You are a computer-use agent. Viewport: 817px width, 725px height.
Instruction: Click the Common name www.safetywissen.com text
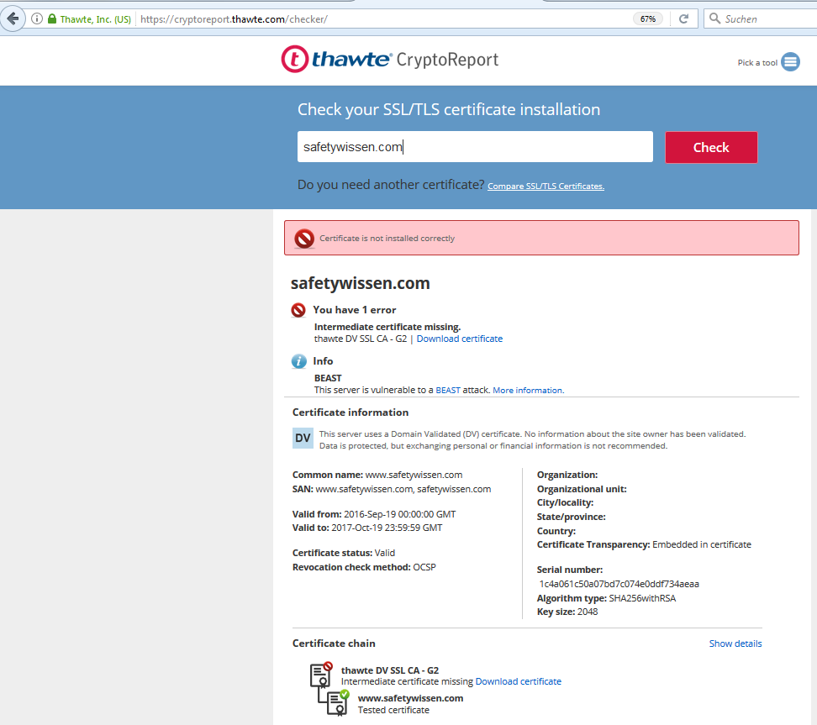pyautogui.click(x=377, y=475)
